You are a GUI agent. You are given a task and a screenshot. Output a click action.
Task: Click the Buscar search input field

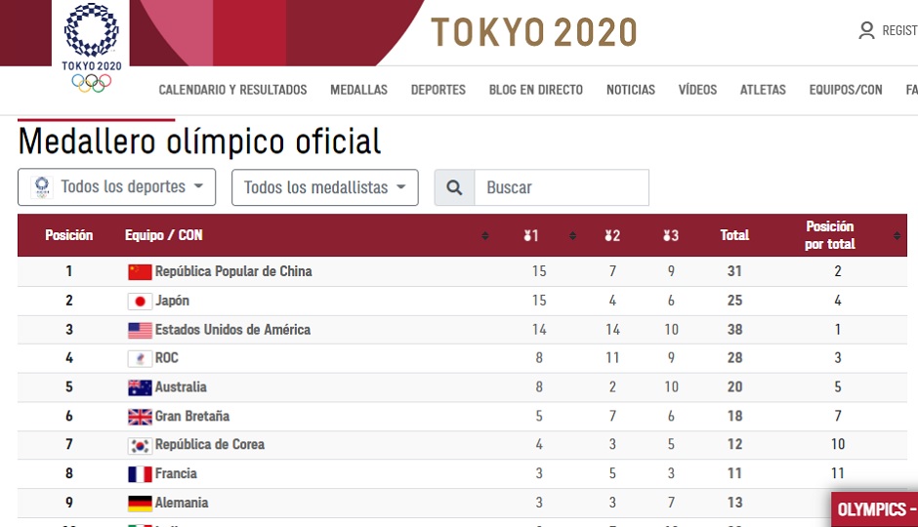click(x=562, y=187)
